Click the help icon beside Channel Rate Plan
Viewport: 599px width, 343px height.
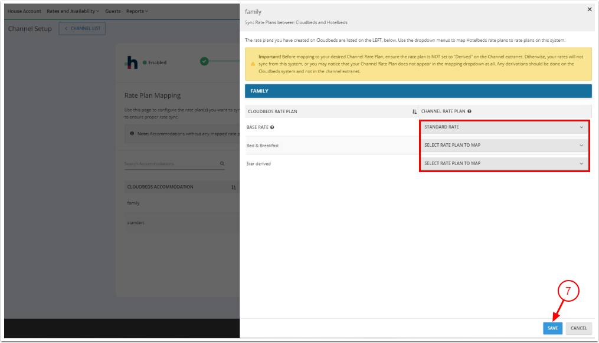point(469,111)
